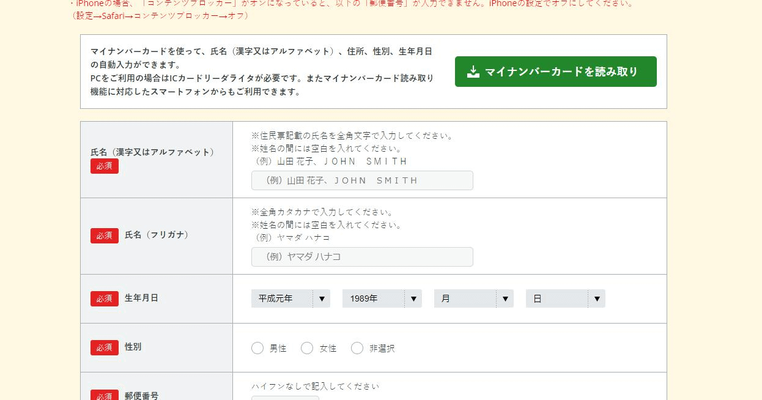Expand the 日 day dropdown
Screen dimensions: 762x400
pyautogui.click(x=566, y=298)
